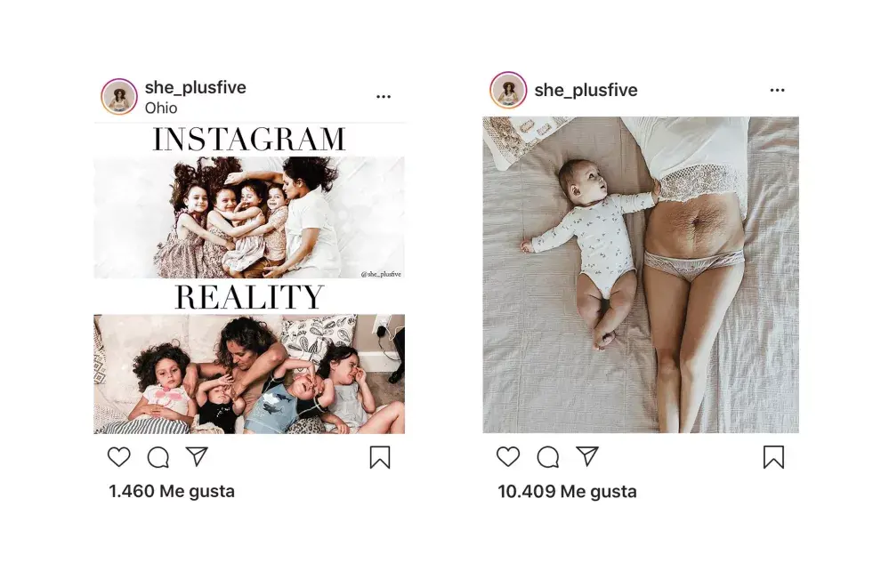Open more options on the Ohio post
This screenshot has width=881, height=587.
coord(384,97)
